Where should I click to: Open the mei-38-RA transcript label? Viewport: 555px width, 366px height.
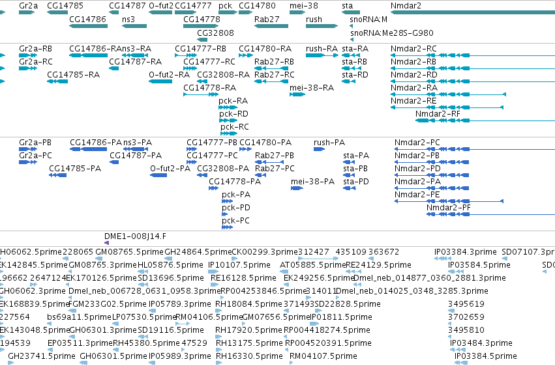coord(312,88)
